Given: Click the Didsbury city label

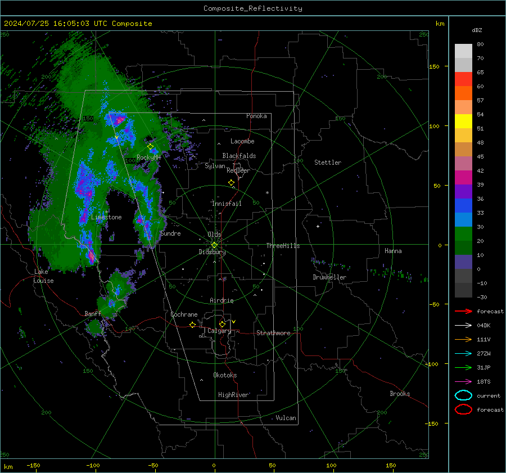Looking at the screenshot, I should pos(212,252).
